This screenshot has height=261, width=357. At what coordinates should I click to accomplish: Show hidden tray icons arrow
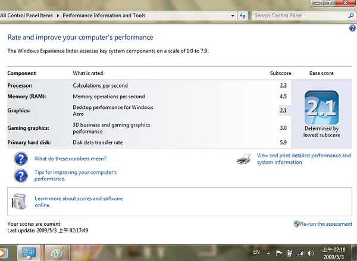269,253
